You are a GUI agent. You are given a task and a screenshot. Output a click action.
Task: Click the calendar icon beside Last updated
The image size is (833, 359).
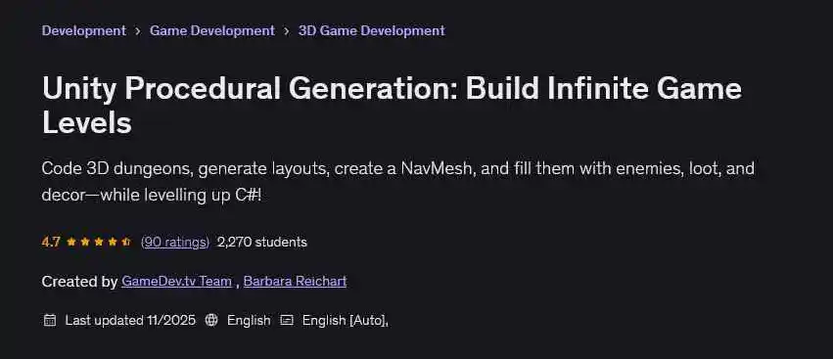coord(50,320)
